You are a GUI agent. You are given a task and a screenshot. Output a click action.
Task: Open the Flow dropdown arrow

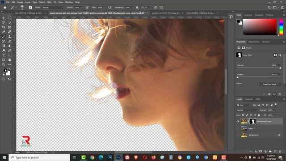point(105,8)
